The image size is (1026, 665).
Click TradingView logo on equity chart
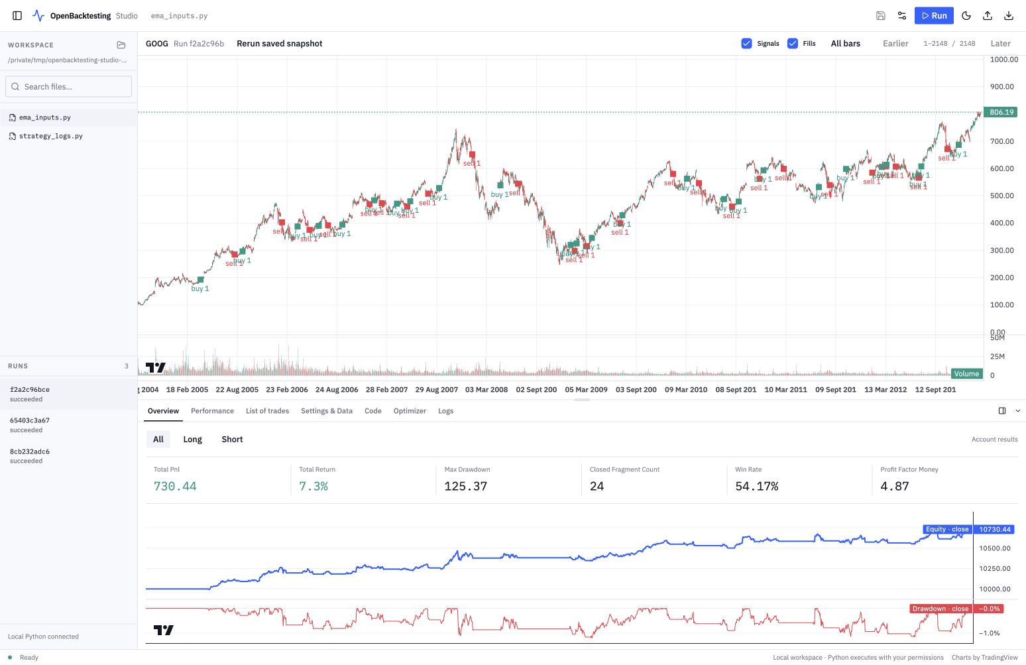click(x=164, y=630)
